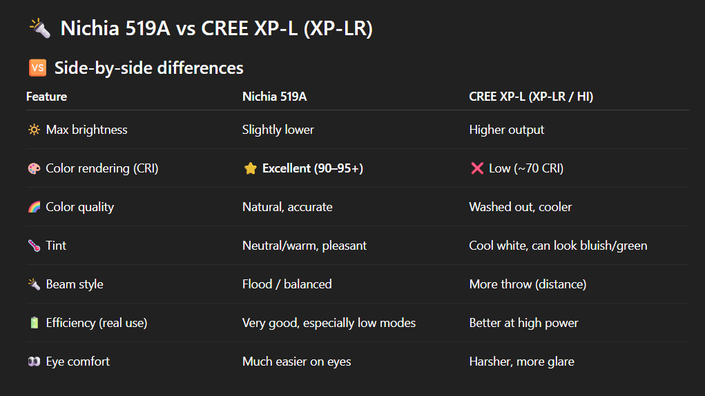705x396 pixels.
Task: Click the flashlight icon beside Beam style
Action: 34,284
